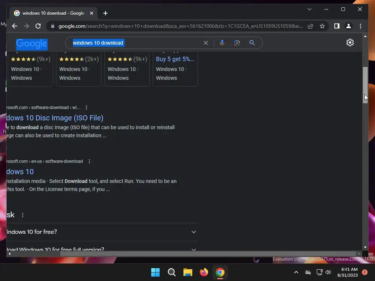Open options for the Disc Image result
Screen dimensions: 375x281
tap(86, 108)
